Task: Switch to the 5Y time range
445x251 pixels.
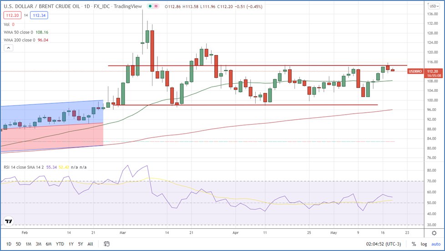Action: click(x=80, y=244)
